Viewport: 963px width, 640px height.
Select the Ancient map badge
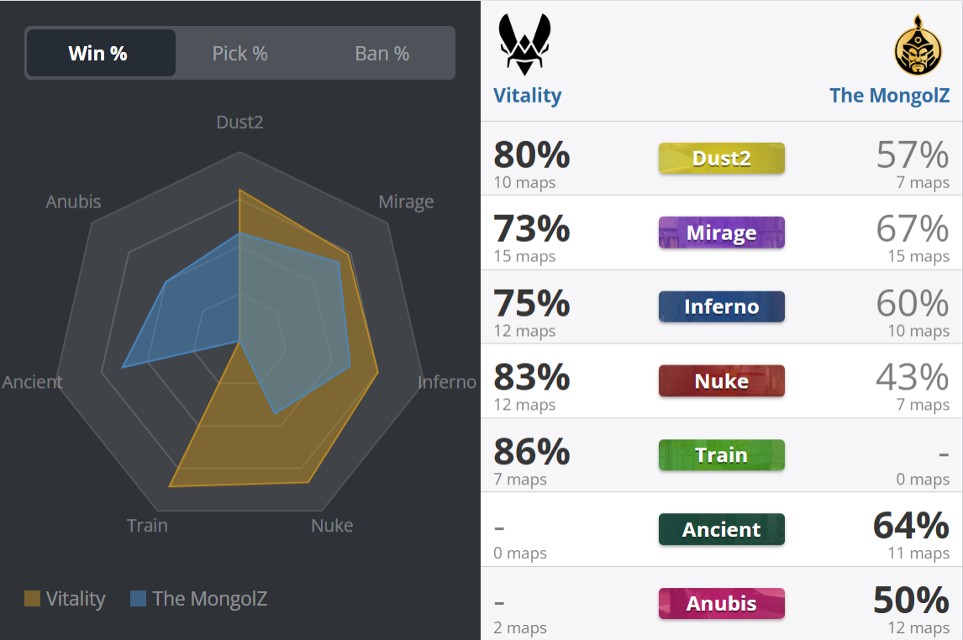(x=722, y=529)
